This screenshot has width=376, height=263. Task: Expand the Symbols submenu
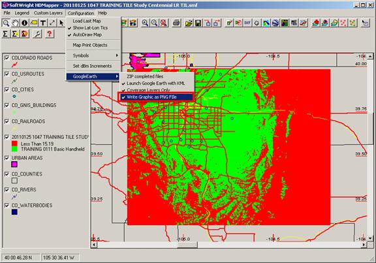click(x=93, y=55)
